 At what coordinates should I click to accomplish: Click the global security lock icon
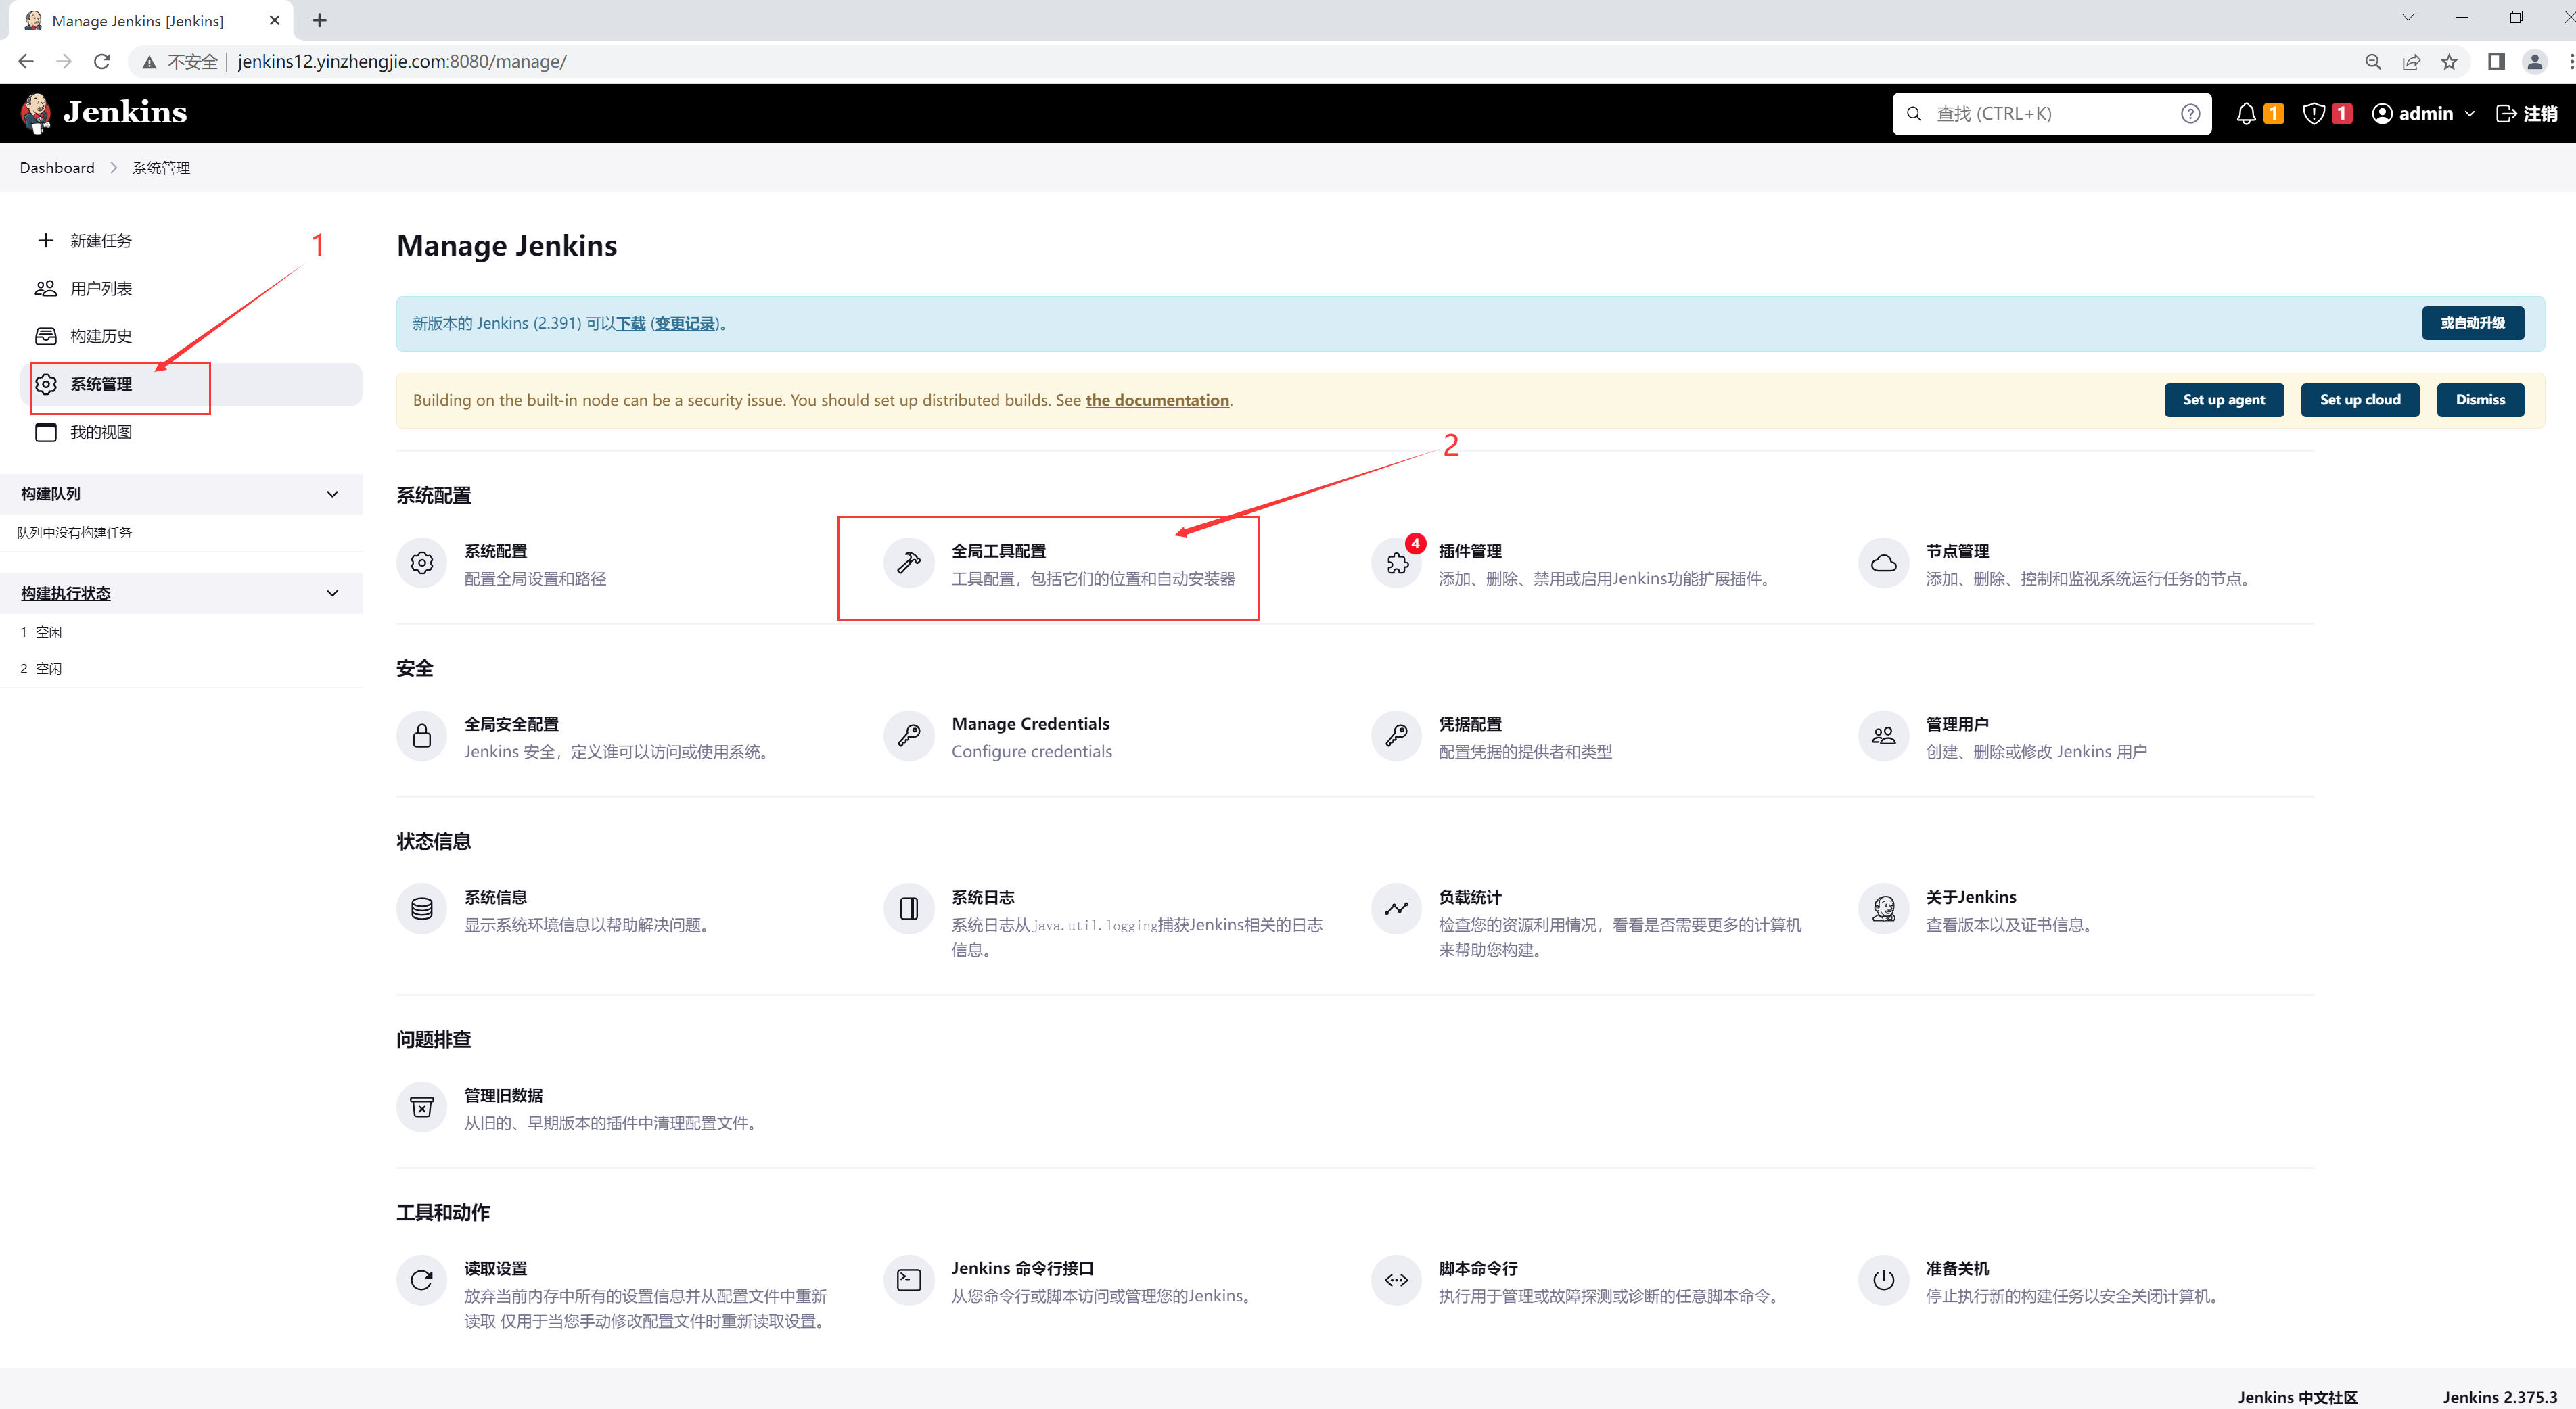pos(421,736)
